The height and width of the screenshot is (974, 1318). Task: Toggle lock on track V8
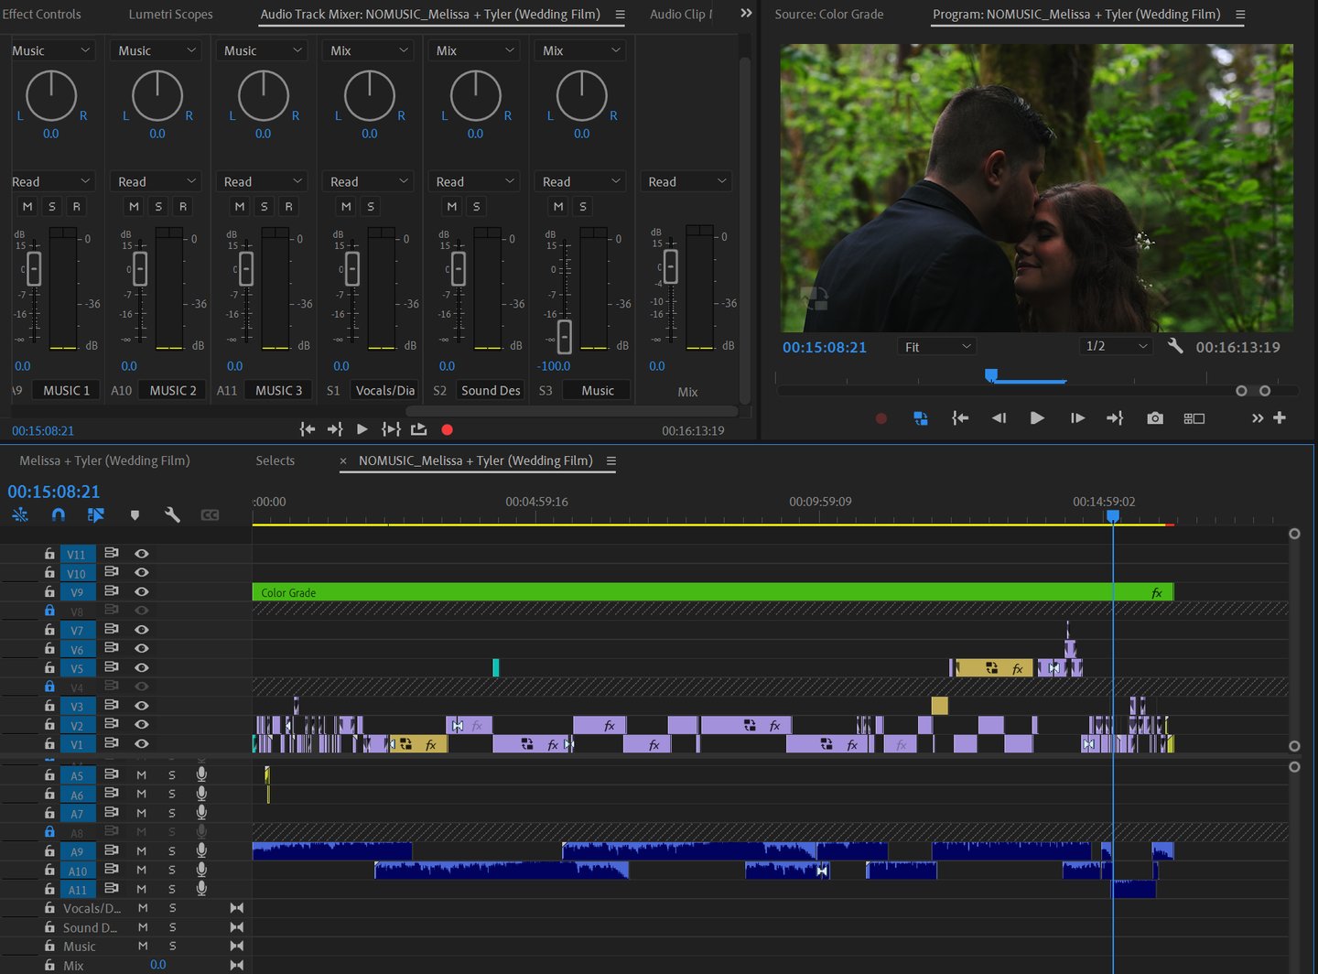coord(49,611)
